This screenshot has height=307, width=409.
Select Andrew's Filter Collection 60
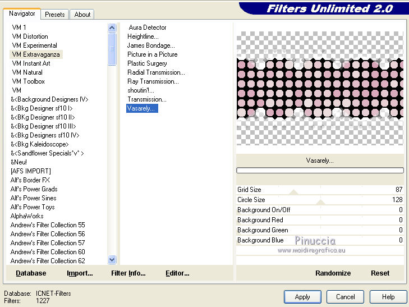48,252
